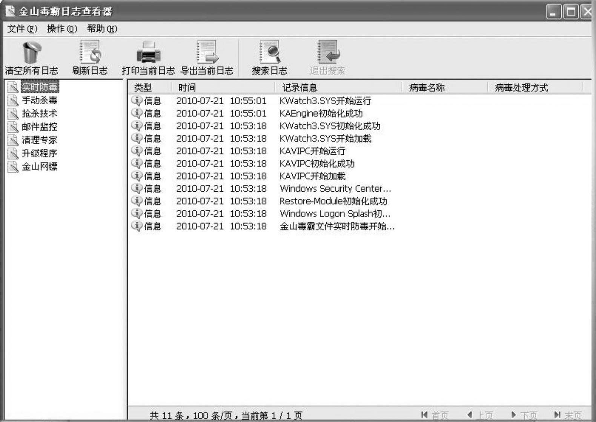The width and height of the screenshot is (596, 422).
Task: Click the refresh log icon
Action: click(x=90, y=52)
